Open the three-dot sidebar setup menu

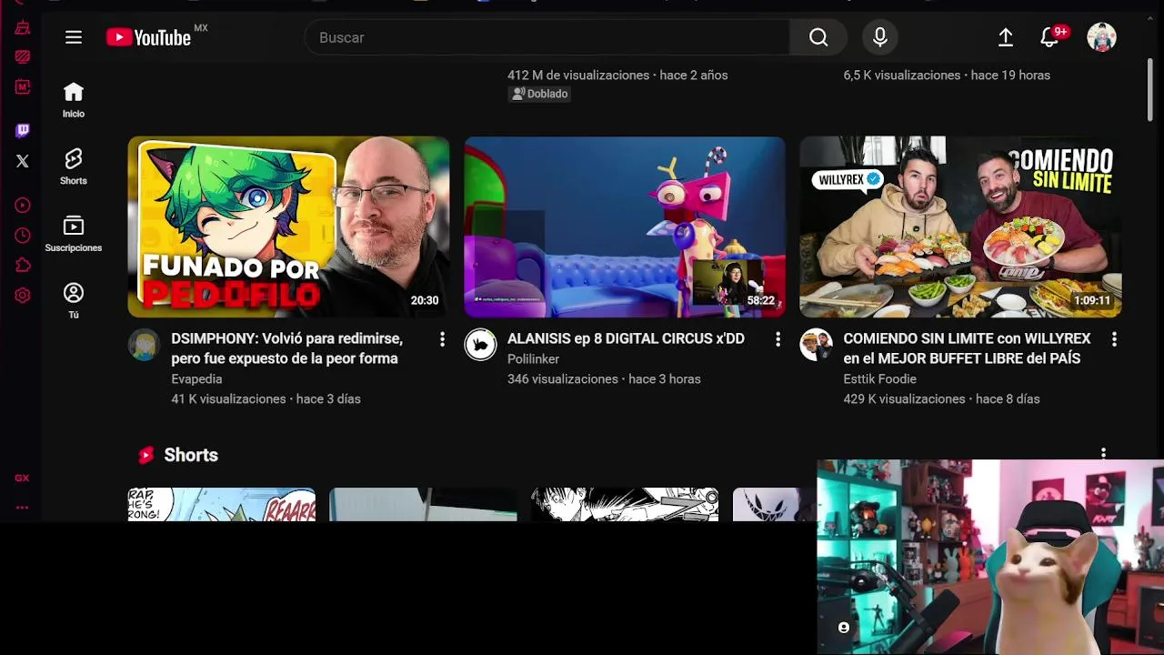point(22,508)
